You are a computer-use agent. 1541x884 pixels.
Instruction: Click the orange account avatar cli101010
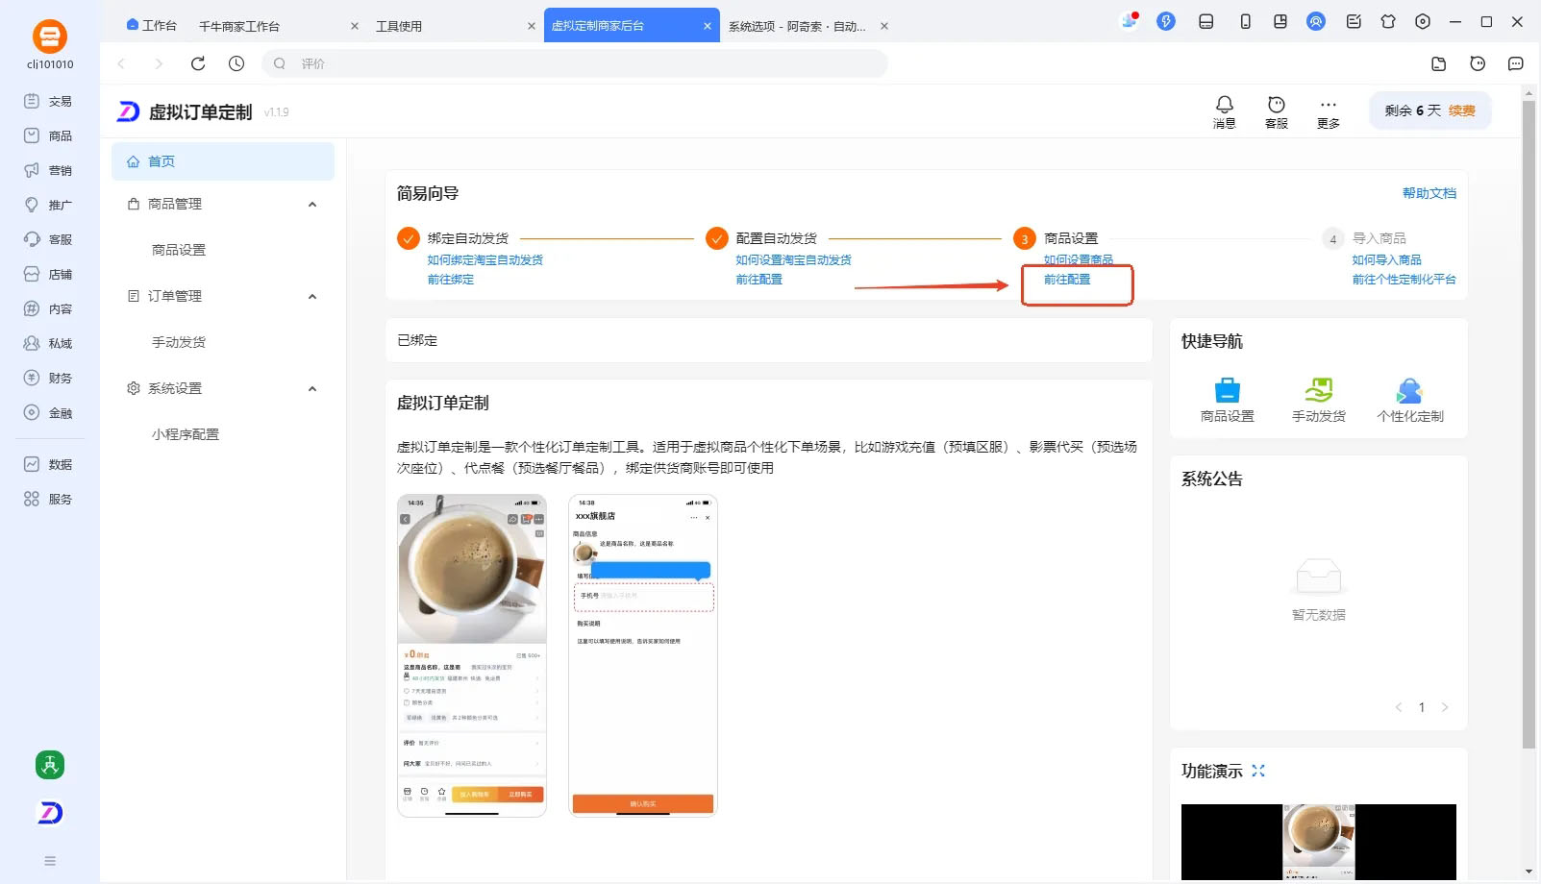pos(50,37)
